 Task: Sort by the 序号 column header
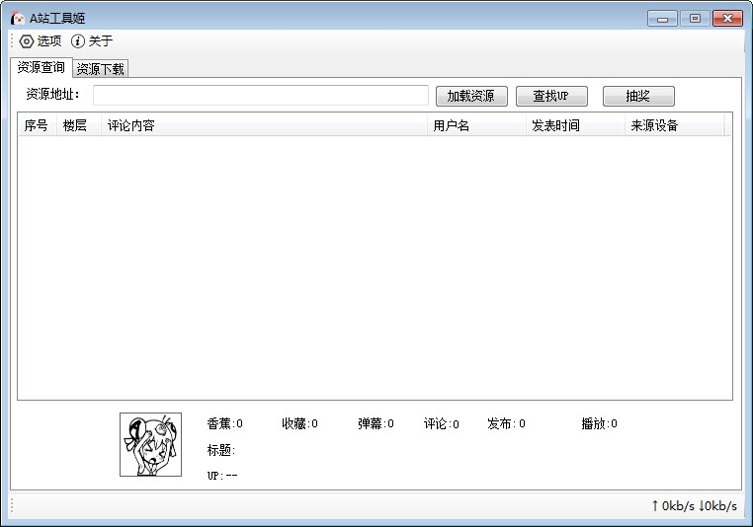pos(38,125)
